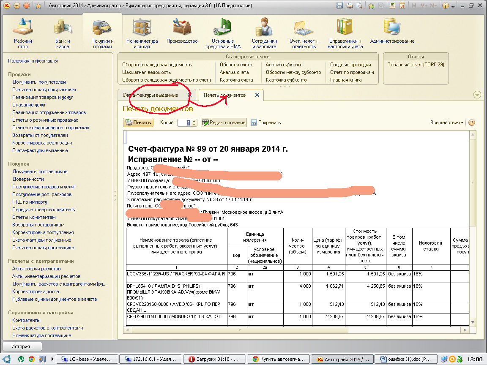Click the favorites star near navigation arrows
Viewport: 487px width, 365px height.
[x=38, y=5]
